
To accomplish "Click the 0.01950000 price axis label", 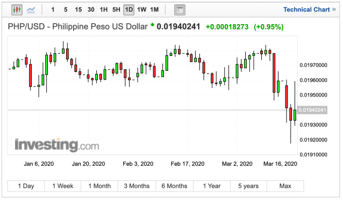I will [313, 95].
